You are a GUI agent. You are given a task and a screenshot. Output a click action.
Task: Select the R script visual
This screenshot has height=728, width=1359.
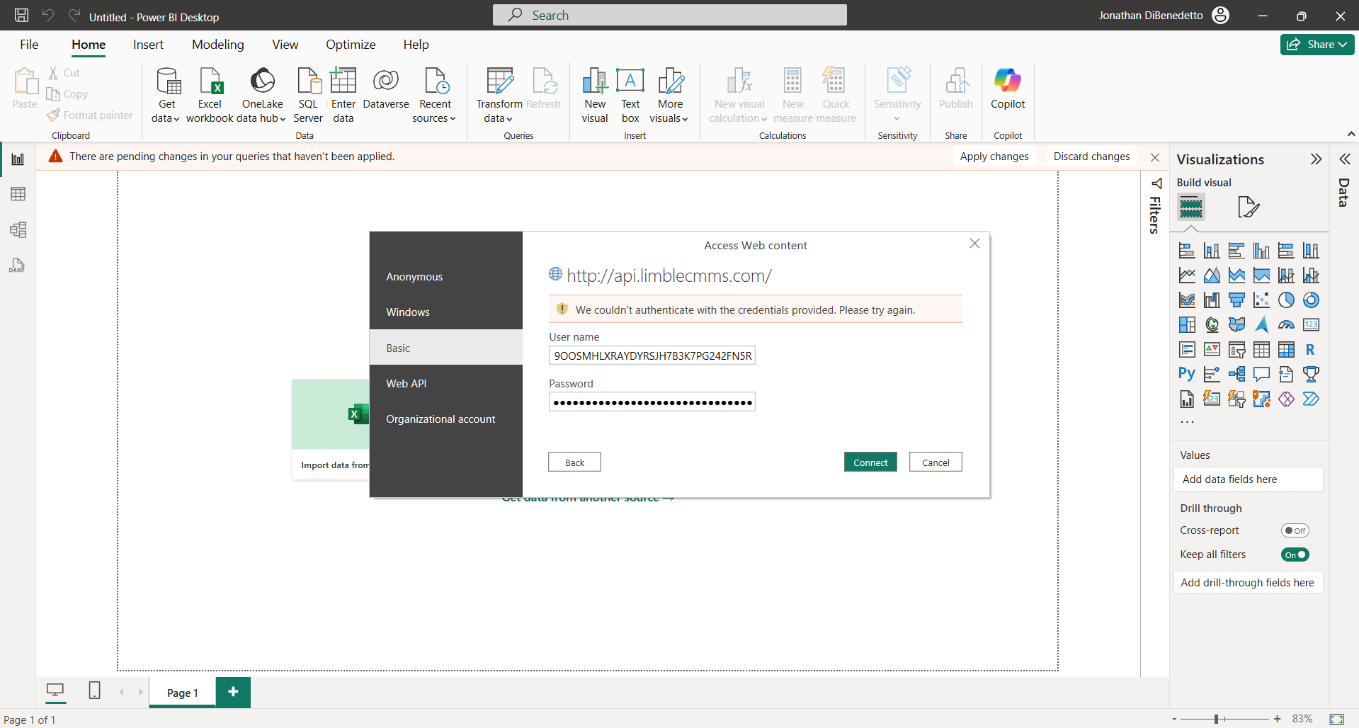coord(1311,350)
